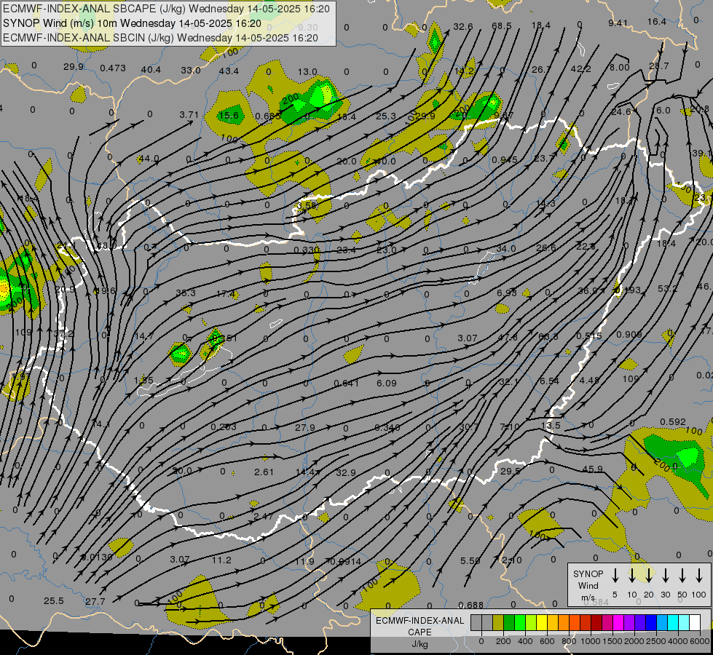Click the 3.58 value on the map

[307, 205]
